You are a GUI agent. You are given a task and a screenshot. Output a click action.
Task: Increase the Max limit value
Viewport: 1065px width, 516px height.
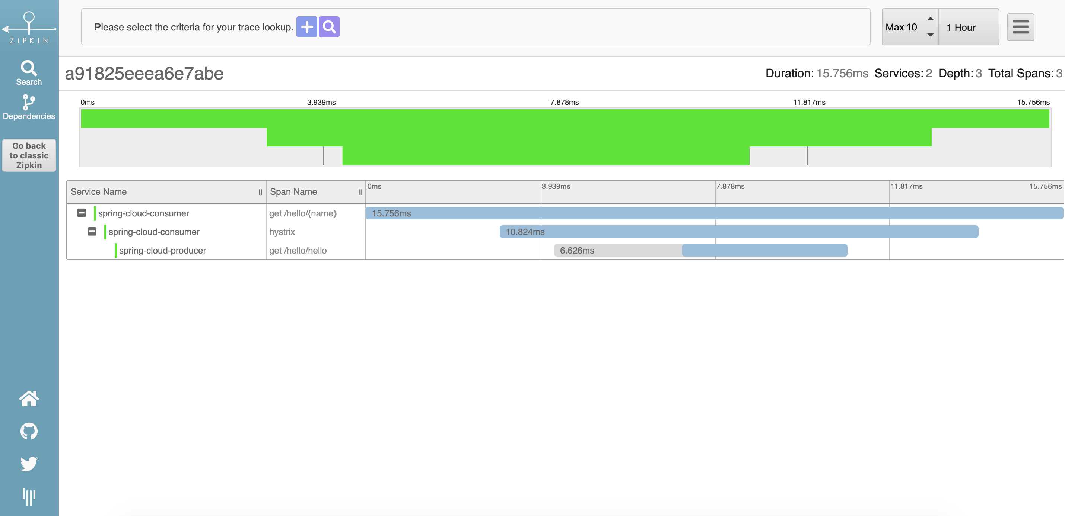tap(930, 19)
